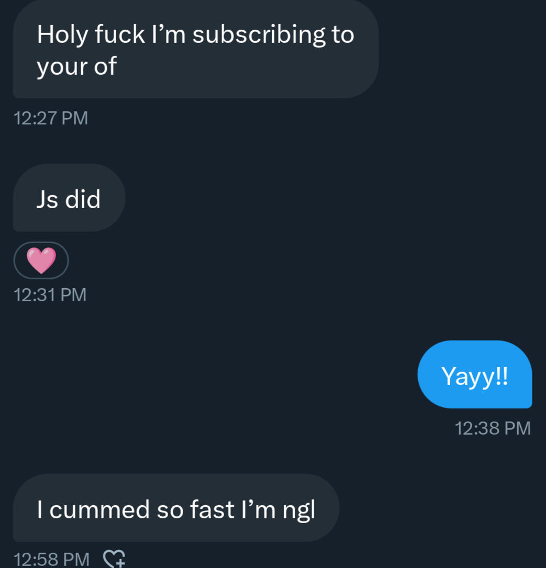546x568 pixels.
Task: Select the message mentioning "subscribing"
Action: [x=195, y=50]
